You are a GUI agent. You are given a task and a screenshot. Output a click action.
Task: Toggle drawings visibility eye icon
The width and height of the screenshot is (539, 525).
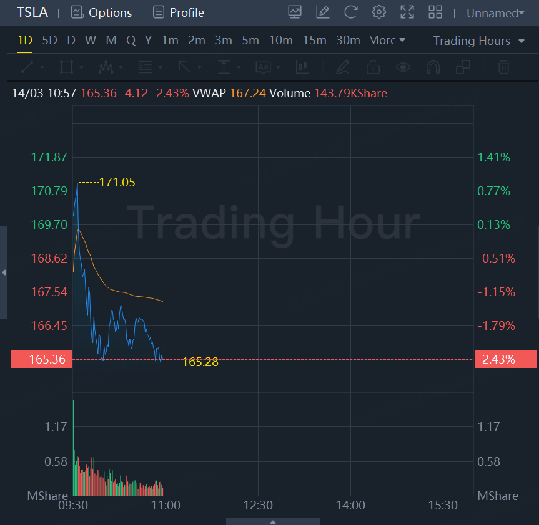(x=403, y=67)
